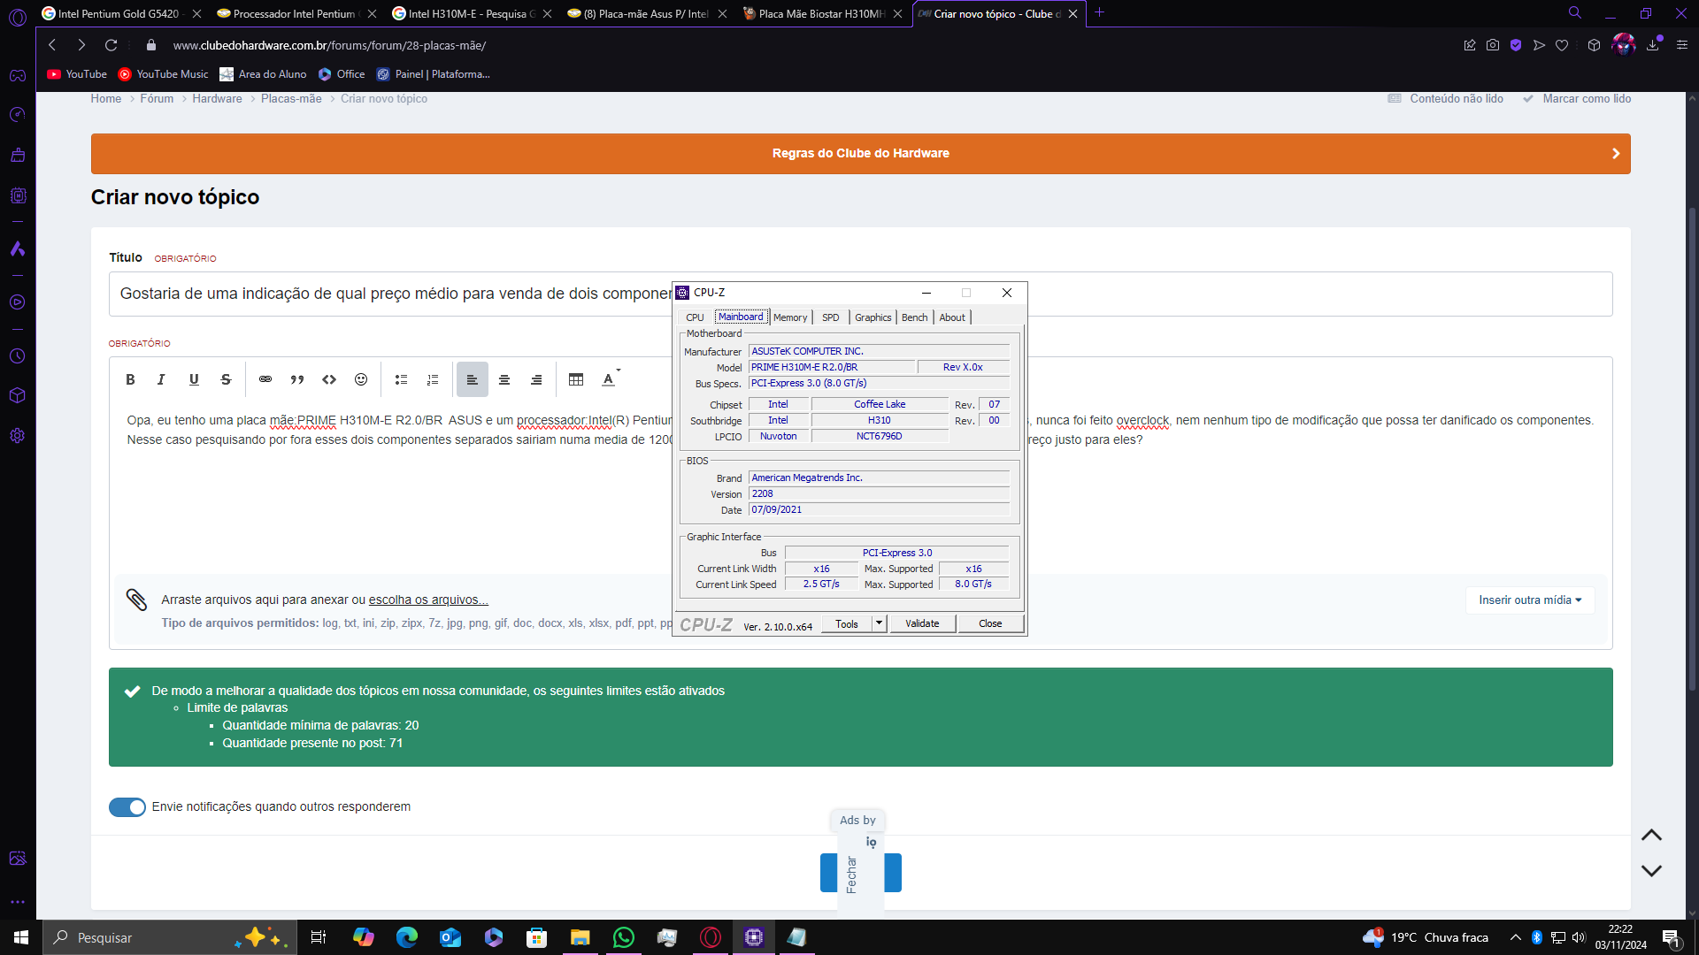The width and height of the screenshot is (1699, 955).
Task: Center align the text
Action: point(504,379)
